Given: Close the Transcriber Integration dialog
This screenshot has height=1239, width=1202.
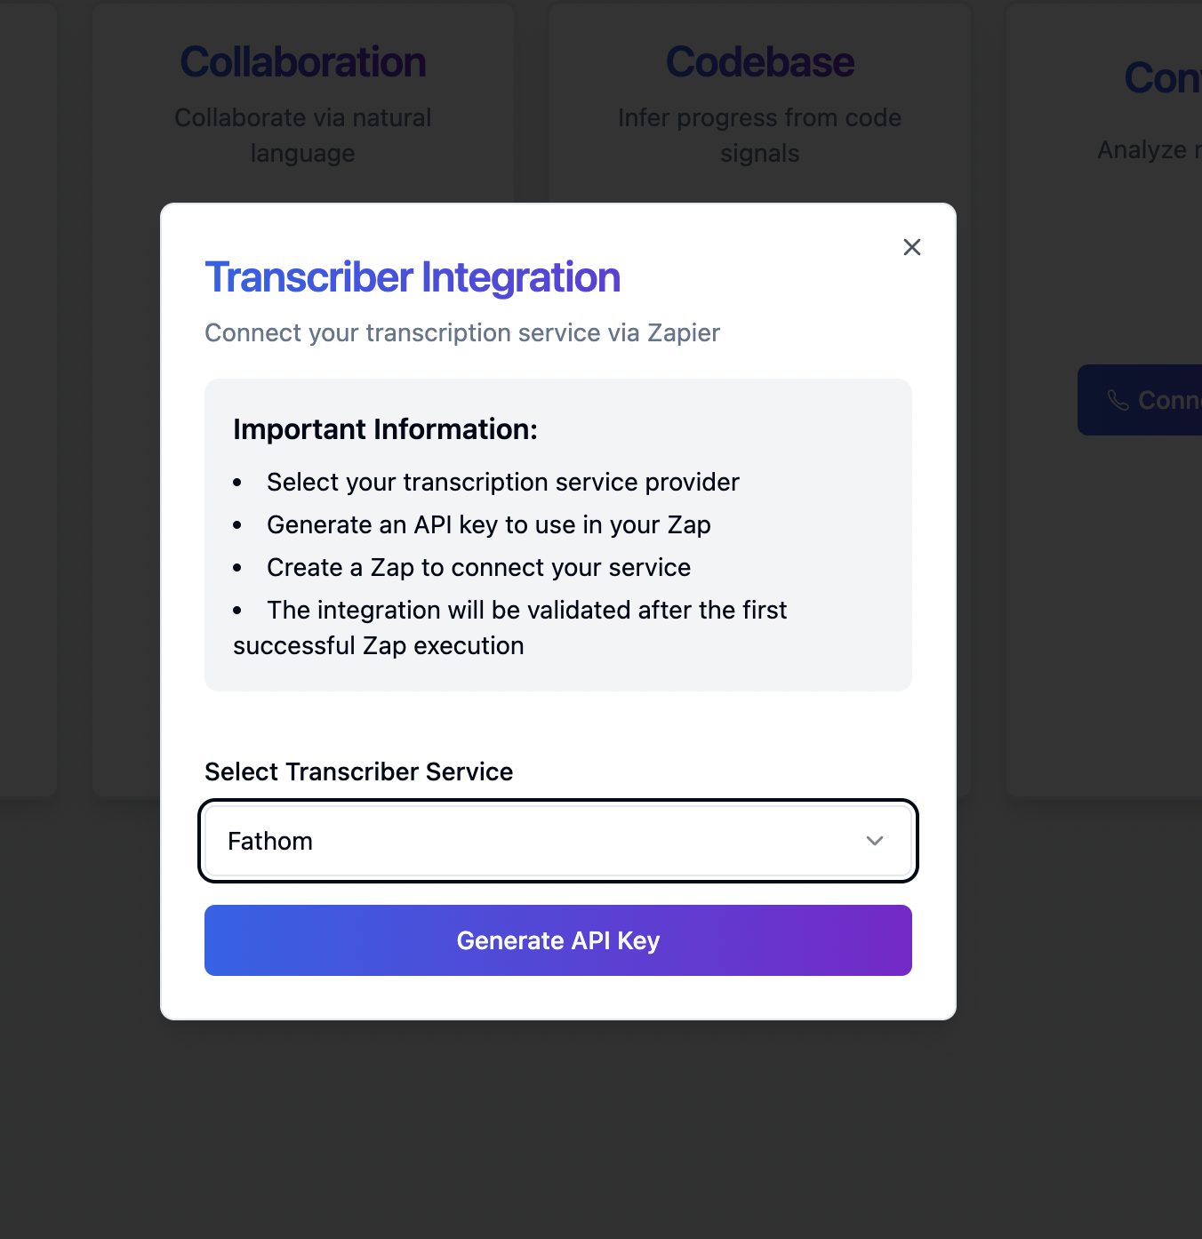Looking at the screenshot, I should (912, 247).
